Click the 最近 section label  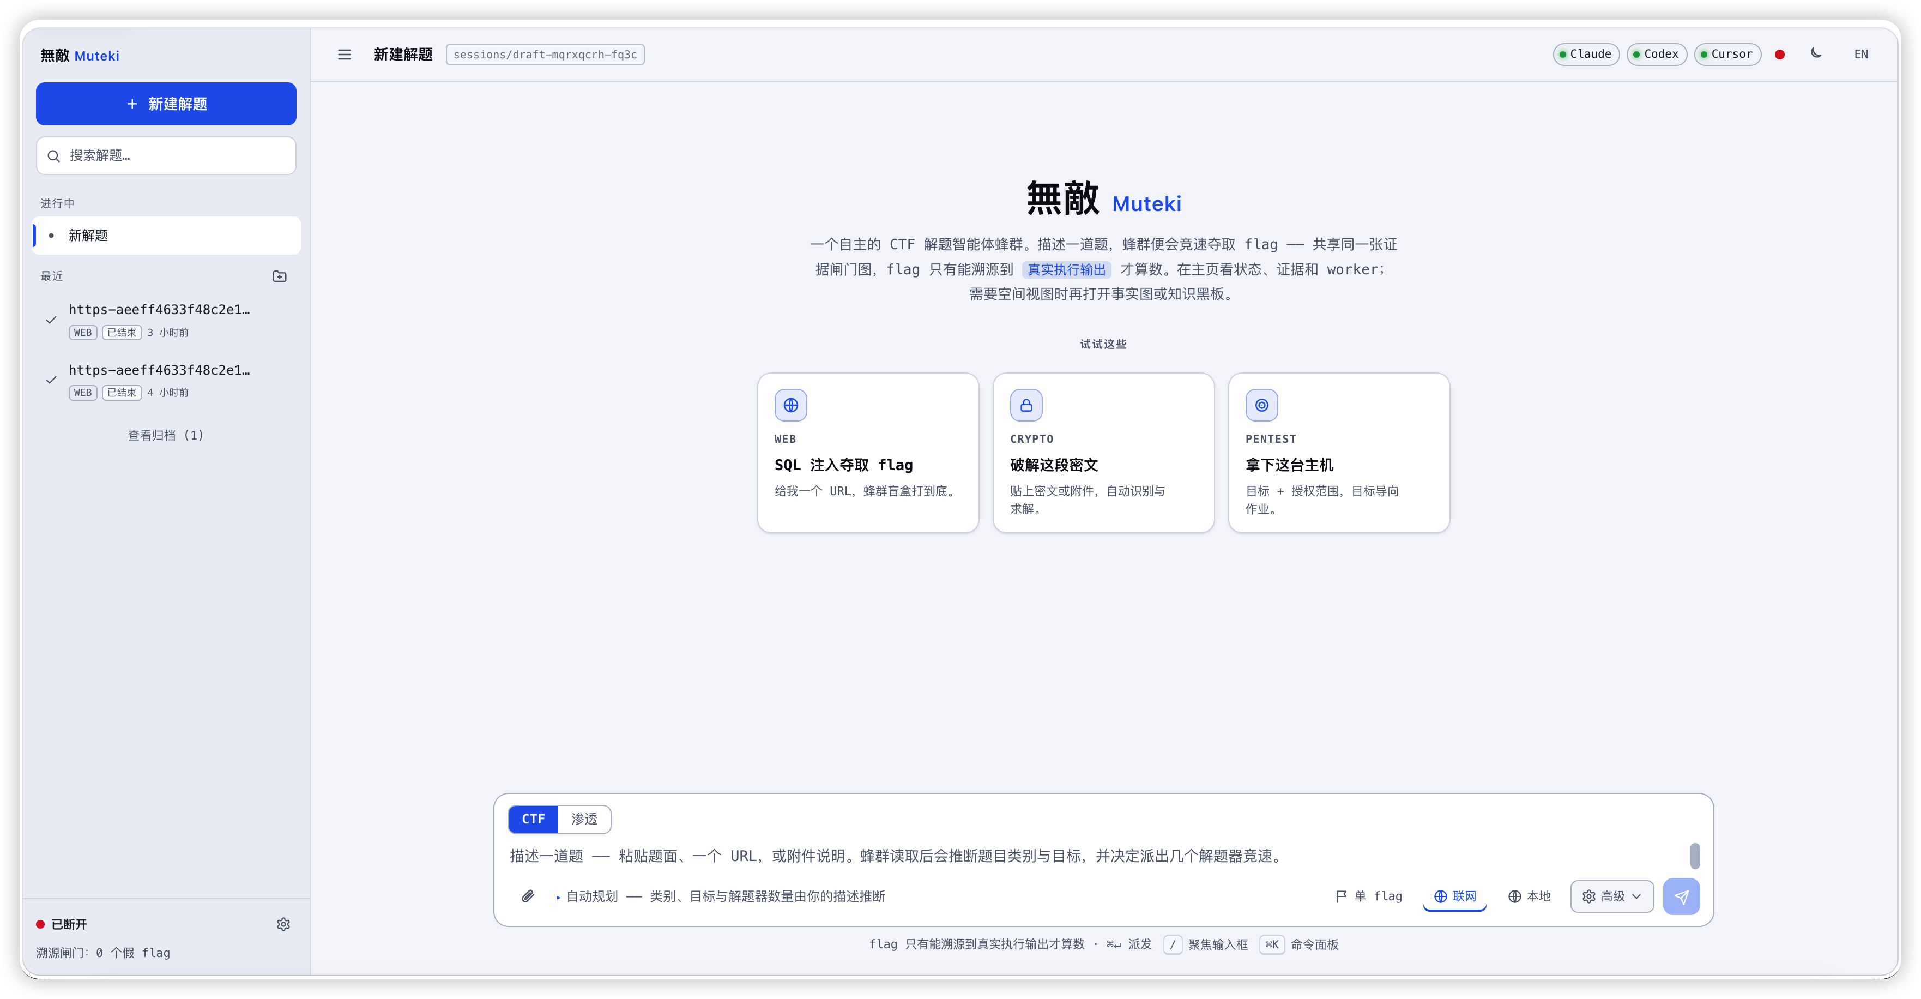point(51,276)
